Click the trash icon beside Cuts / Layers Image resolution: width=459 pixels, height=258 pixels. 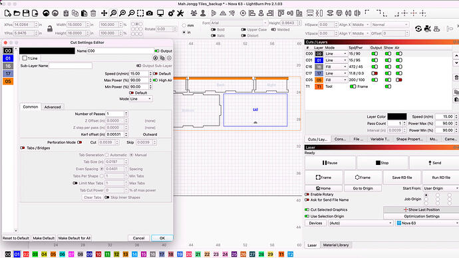point(456,78)
